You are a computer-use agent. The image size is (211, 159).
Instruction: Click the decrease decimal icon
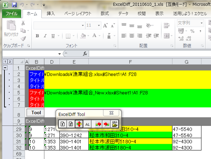tap(188, 39)
